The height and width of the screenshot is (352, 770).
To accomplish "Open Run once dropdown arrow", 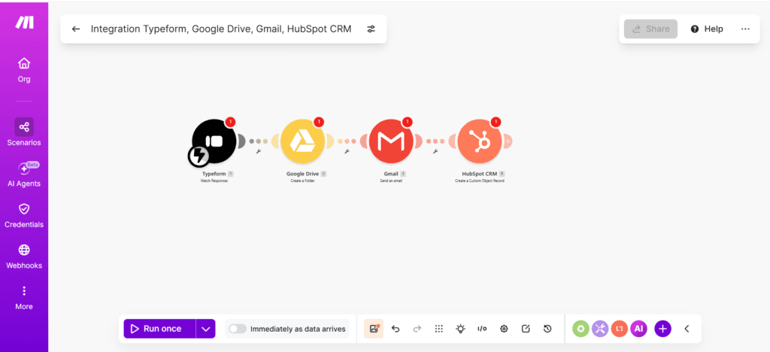I will [206, 329].
